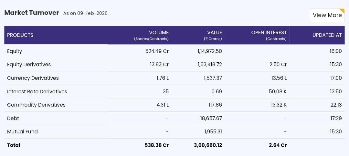The width and height of the screenshot is (349, 156).
Task: Click Interest Rate Derivatives row label
Action: (37, 92)
